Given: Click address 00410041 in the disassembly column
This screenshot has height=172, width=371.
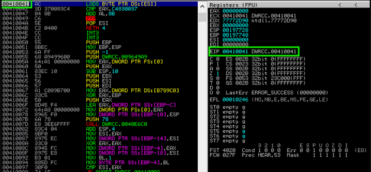Looking at the screenshot, I should (15, 4).
